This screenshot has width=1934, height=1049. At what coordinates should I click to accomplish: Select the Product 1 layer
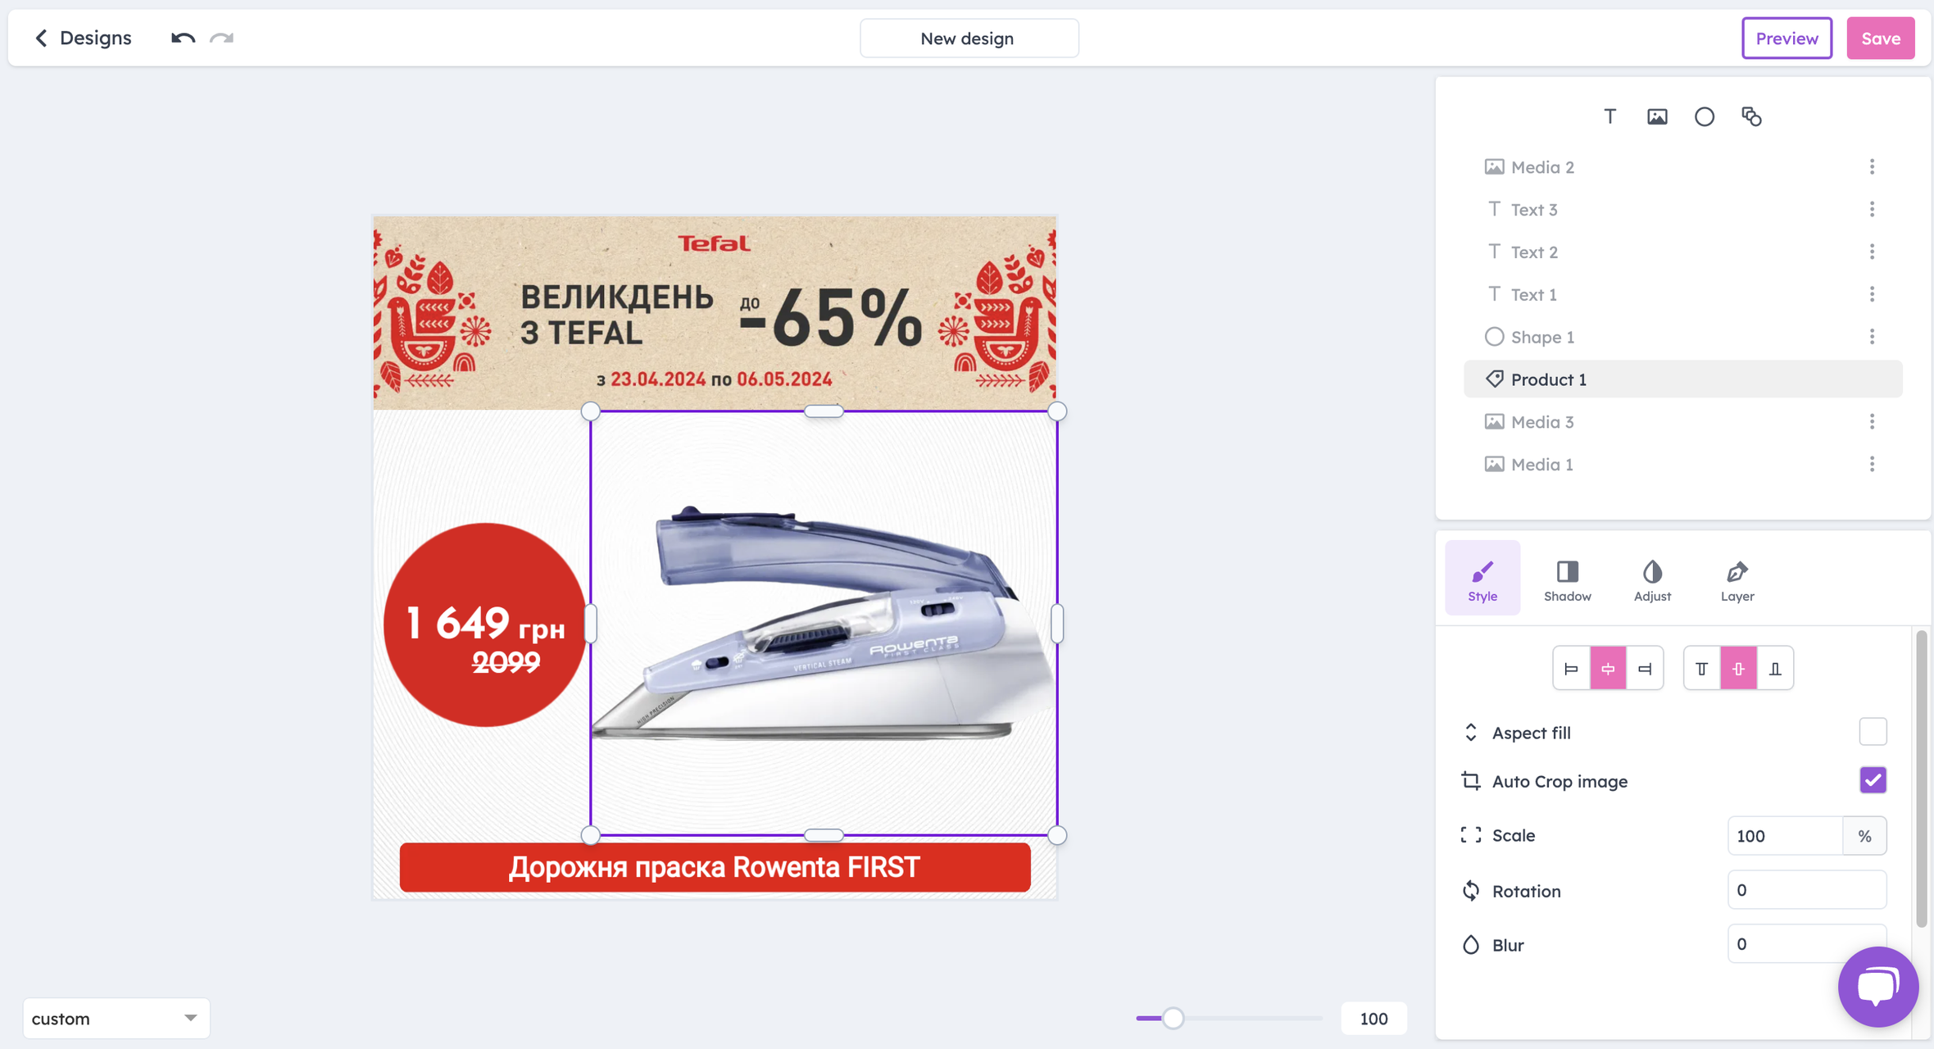1682,379
